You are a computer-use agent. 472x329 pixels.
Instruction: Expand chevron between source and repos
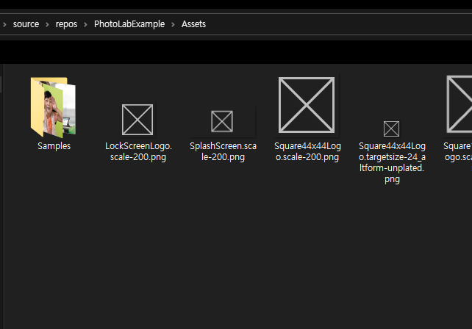47,24
